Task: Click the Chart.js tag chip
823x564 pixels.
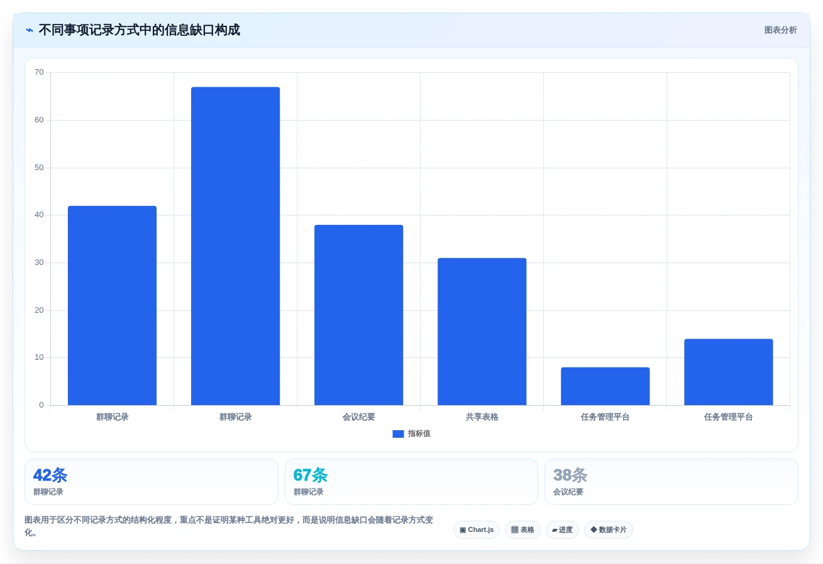Action: 477,530
